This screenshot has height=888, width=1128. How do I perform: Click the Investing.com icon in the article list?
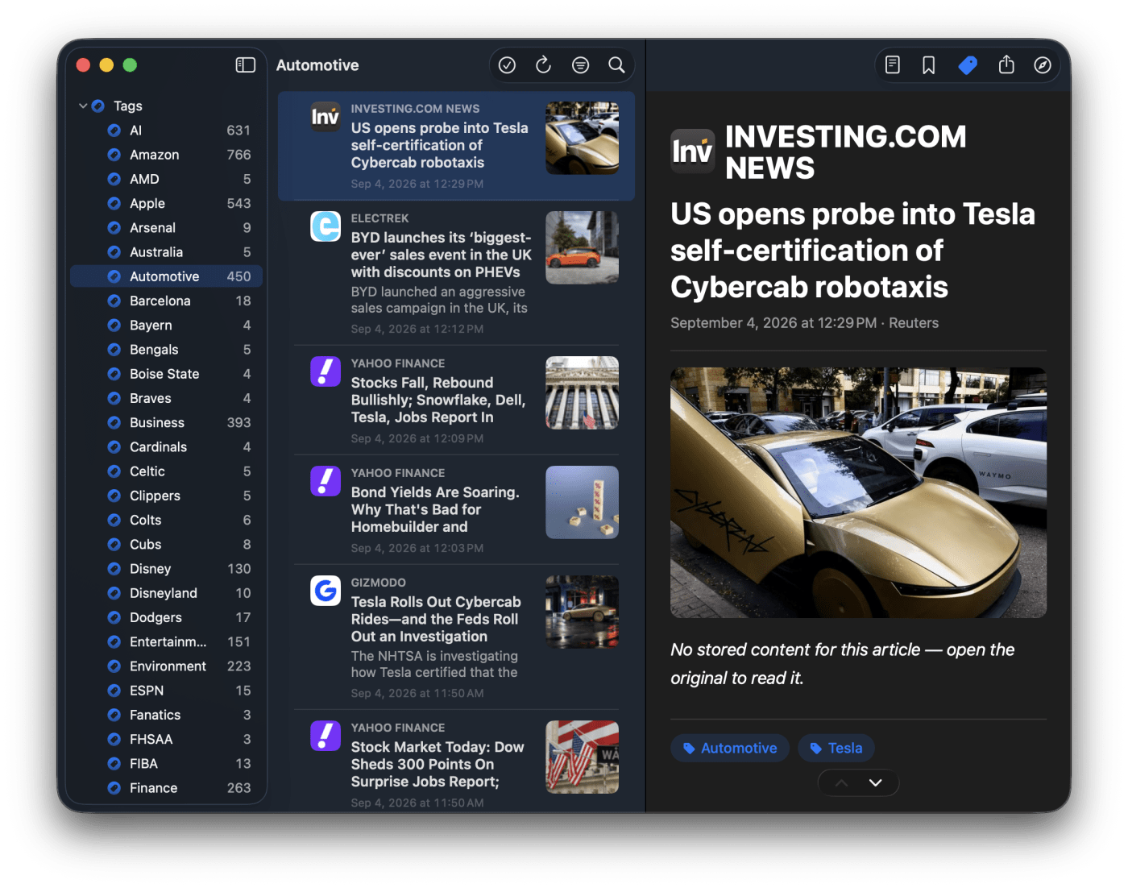pyautogui.click(x=326, y=117)
